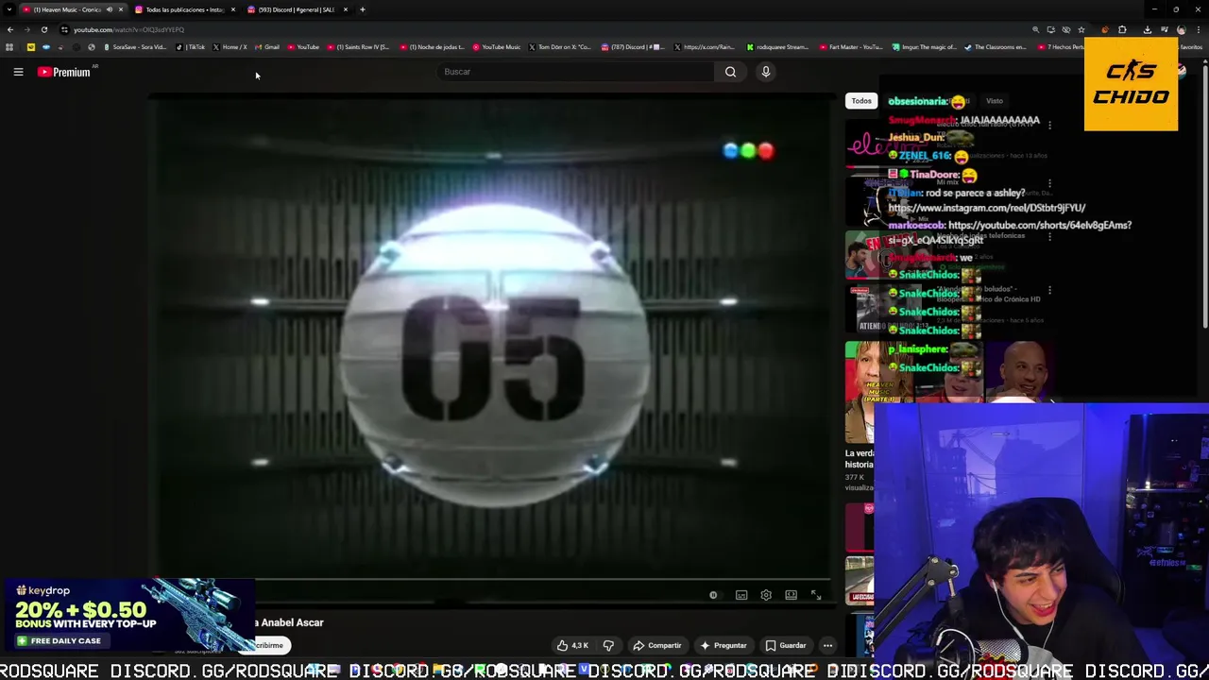Open the CS Chido sponsor logo
This screenshot has height=680, width=1209.
pyautogui.click(x=1132, y=84)
